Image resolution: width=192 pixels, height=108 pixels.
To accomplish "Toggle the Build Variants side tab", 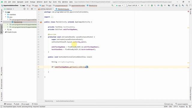I will pyautogui.click(x=1, y=84).
